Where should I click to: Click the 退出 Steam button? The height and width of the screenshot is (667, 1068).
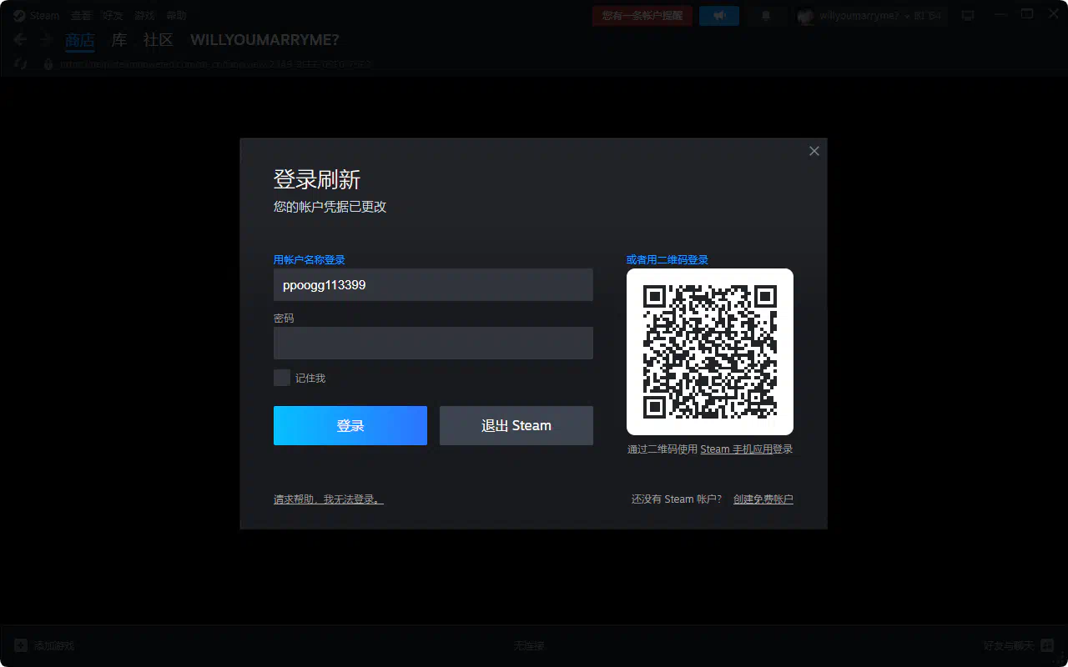click(x=516, y=425)
